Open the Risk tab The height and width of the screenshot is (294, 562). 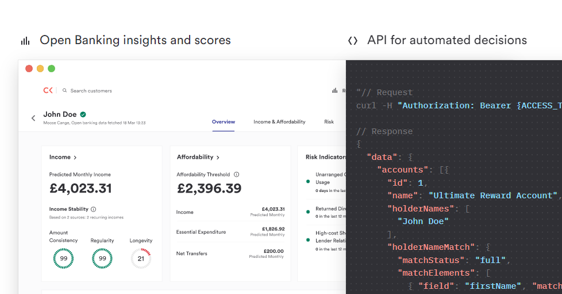tap(329, 122)
